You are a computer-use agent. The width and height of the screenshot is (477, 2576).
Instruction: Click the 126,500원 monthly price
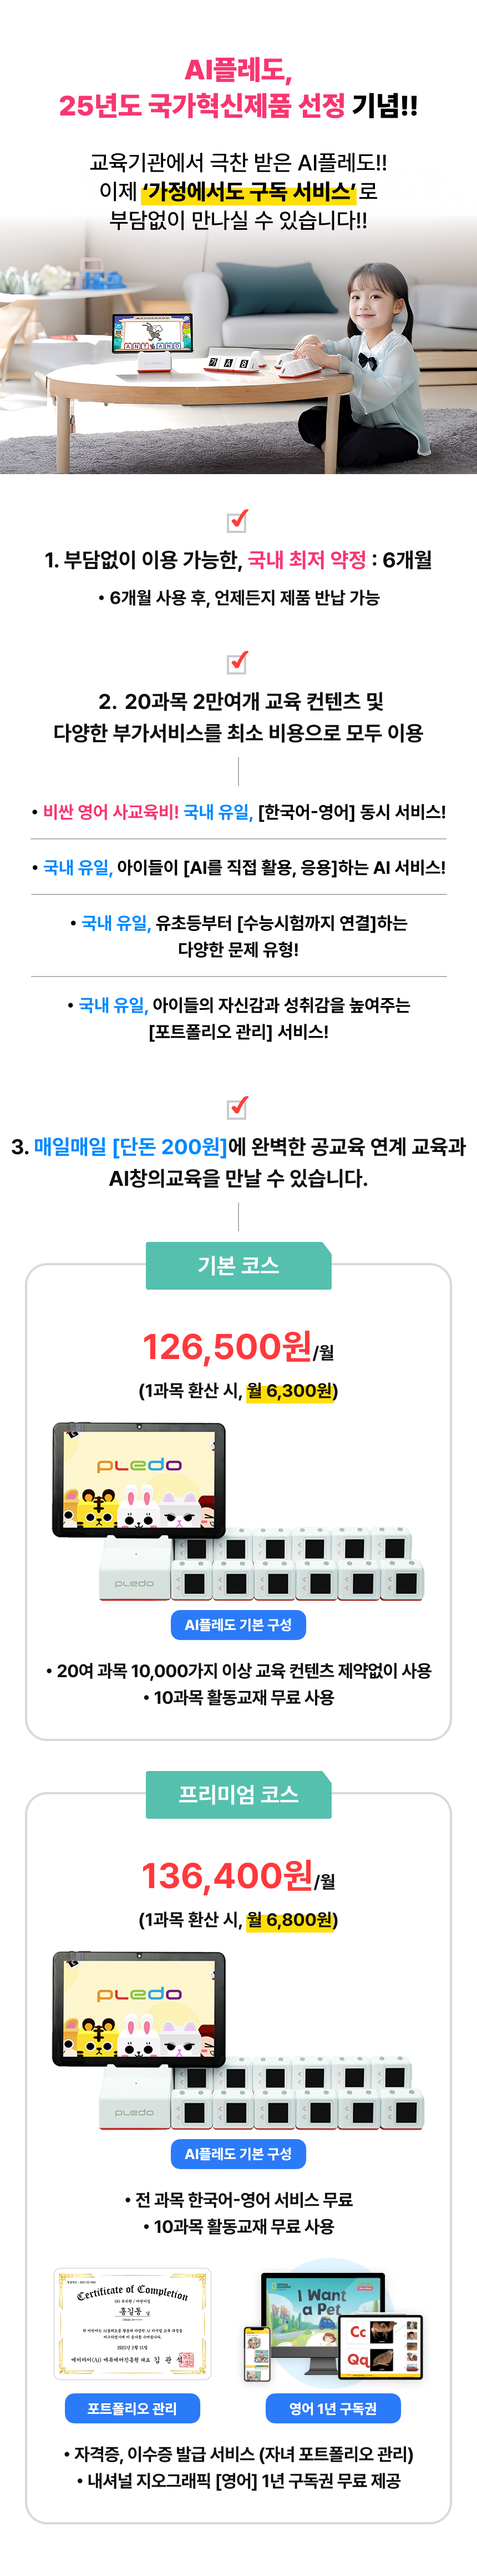point(227,1347)
